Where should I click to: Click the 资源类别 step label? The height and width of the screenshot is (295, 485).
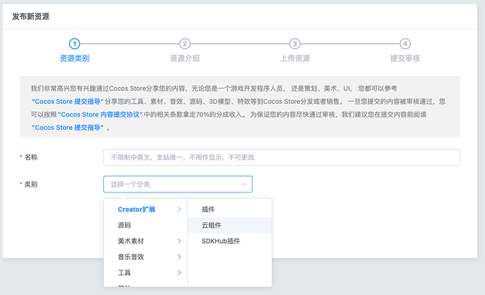(x=75, y=58)
